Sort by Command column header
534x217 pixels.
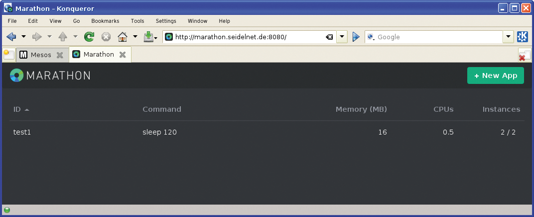coord(162,109)
